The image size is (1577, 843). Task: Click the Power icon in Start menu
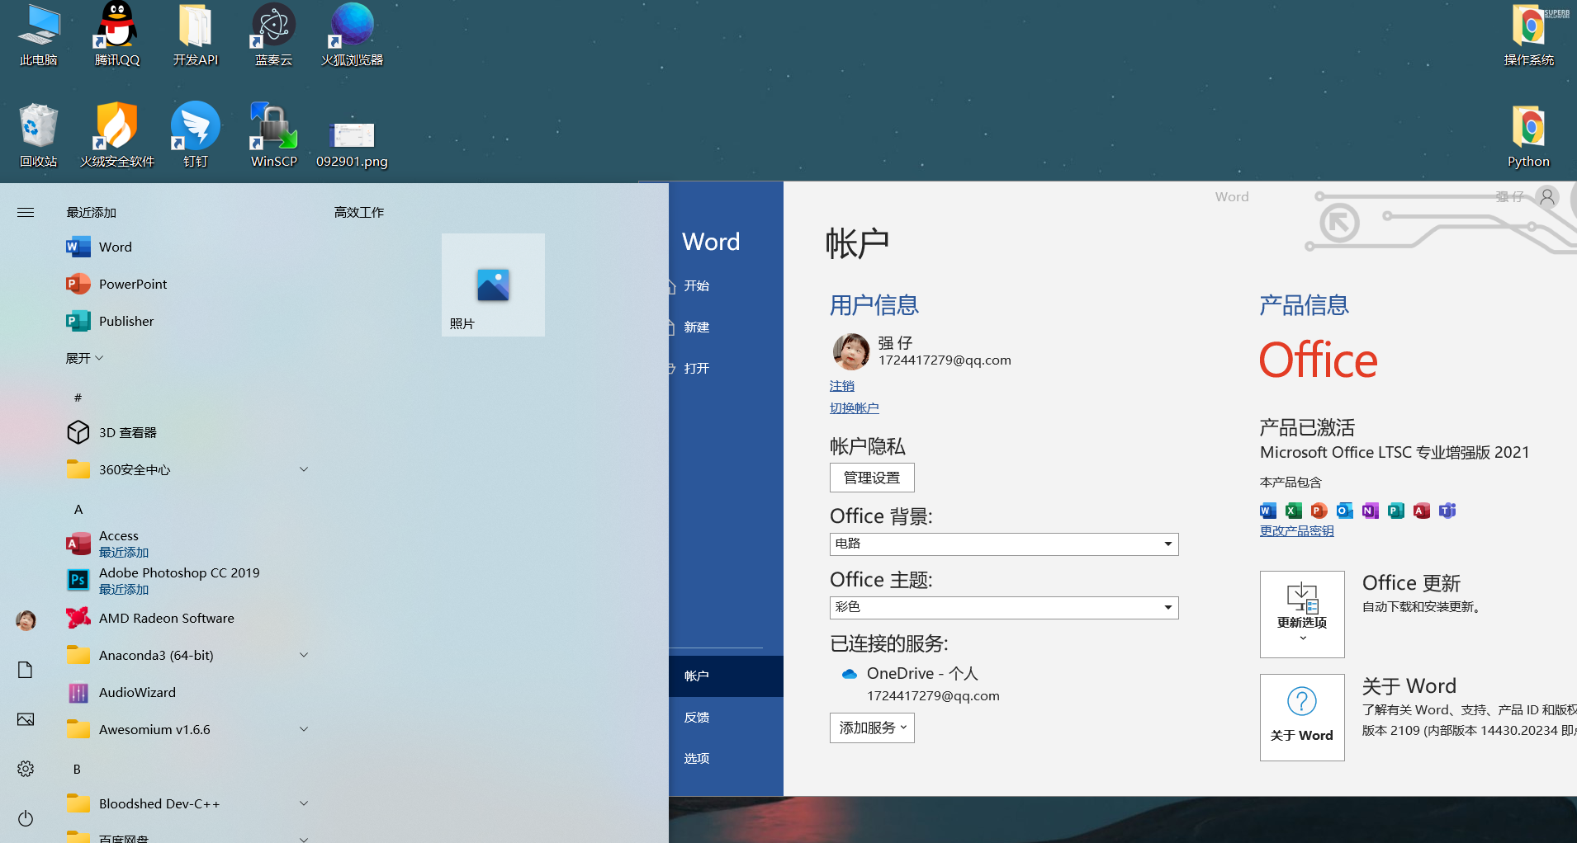[25, 818]
